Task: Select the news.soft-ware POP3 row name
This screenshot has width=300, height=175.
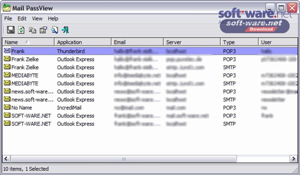Action: pyautogui.click(x=32, y=91)
